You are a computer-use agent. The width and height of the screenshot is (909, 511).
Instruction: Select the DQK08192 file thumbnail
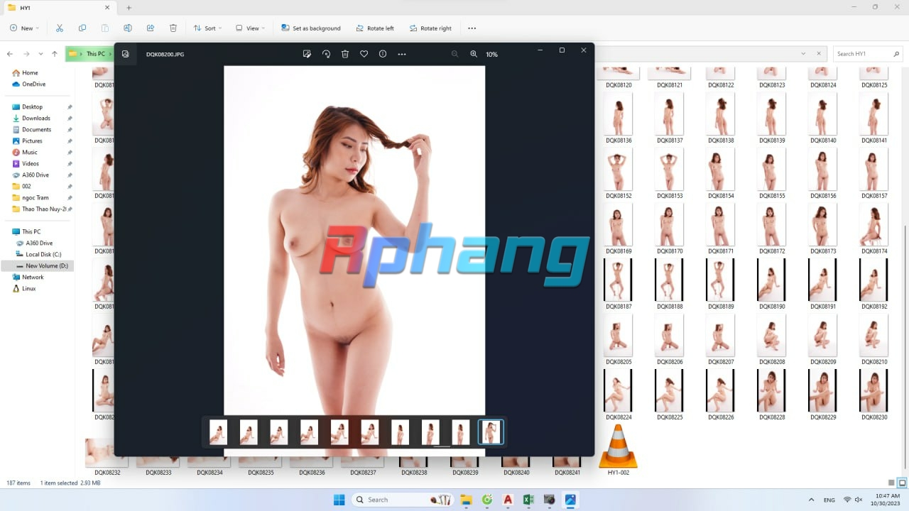click(x=874, y=285)
